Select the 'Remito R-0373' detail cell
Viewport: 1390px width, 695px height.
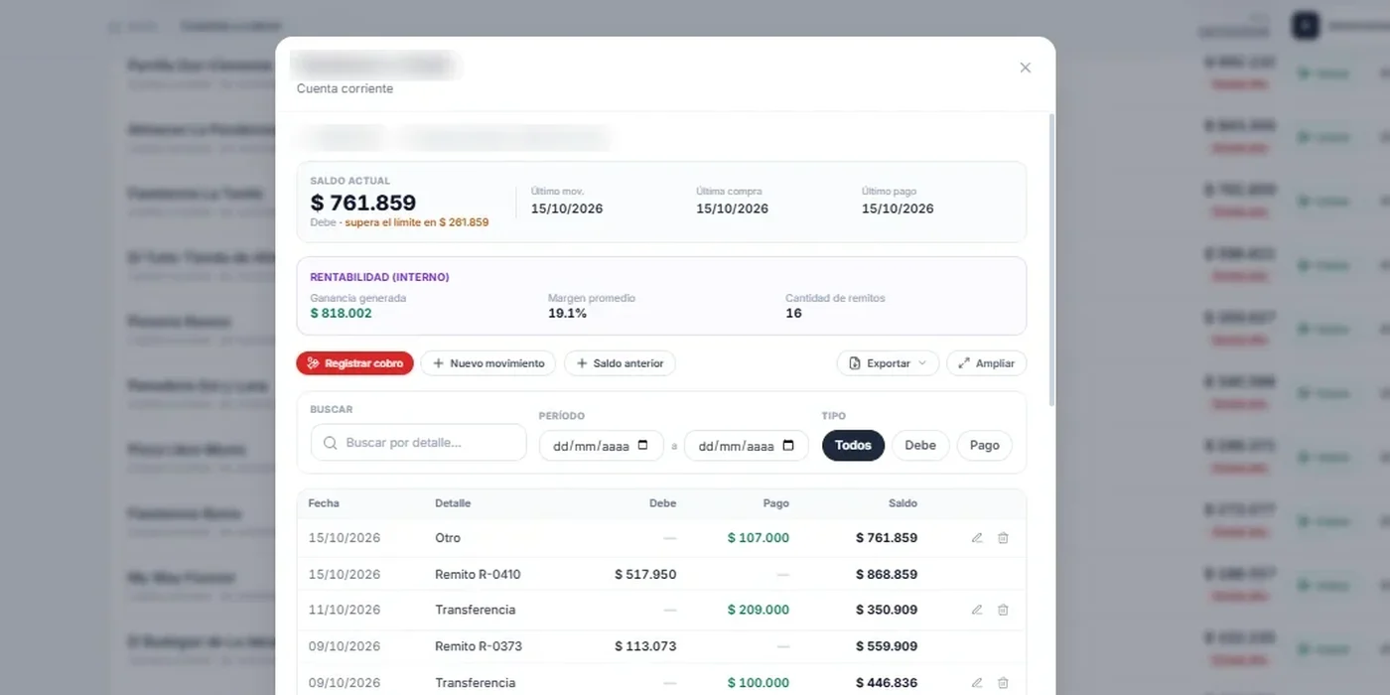(x=479, y=646)
